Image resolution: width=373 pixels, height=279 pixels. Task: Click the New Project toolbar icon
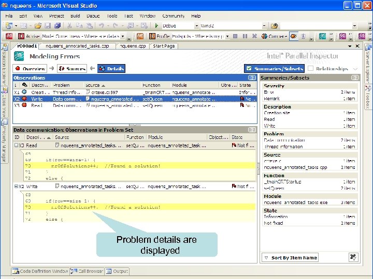pyautogui.click(x=9, y=26)
